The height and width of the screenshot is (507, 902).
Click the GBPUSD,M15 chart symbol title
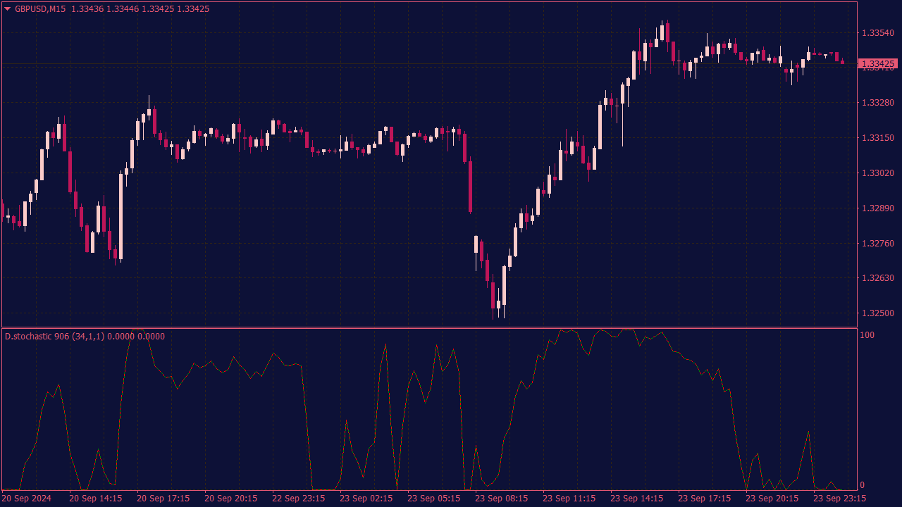pyautogui.click(x=40, y=9)
